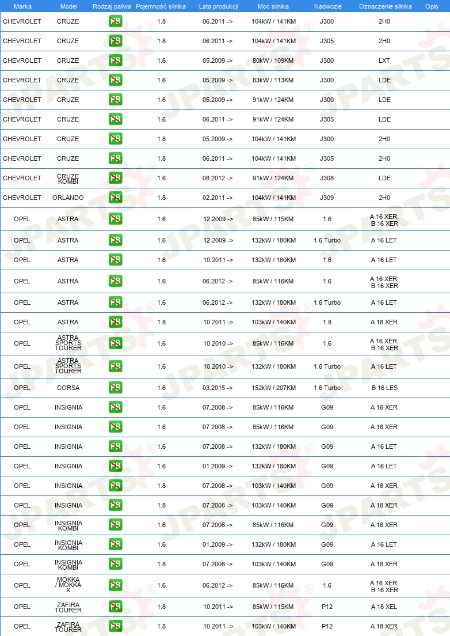The width and height of the screenshot is (450, 636).
Task: Click the fuel icon for Cruze 1.8 06.2011 J300
Action: 116,21
